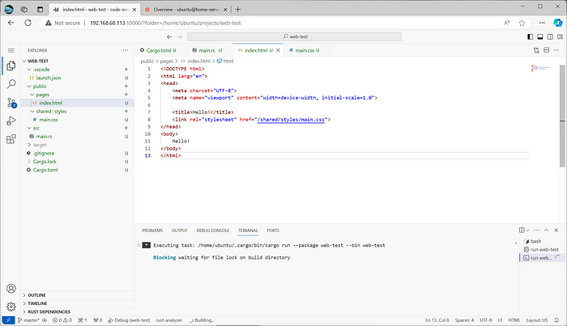Expand the Outline section
This screenshot has height=326, width=567.
point(37,294)
